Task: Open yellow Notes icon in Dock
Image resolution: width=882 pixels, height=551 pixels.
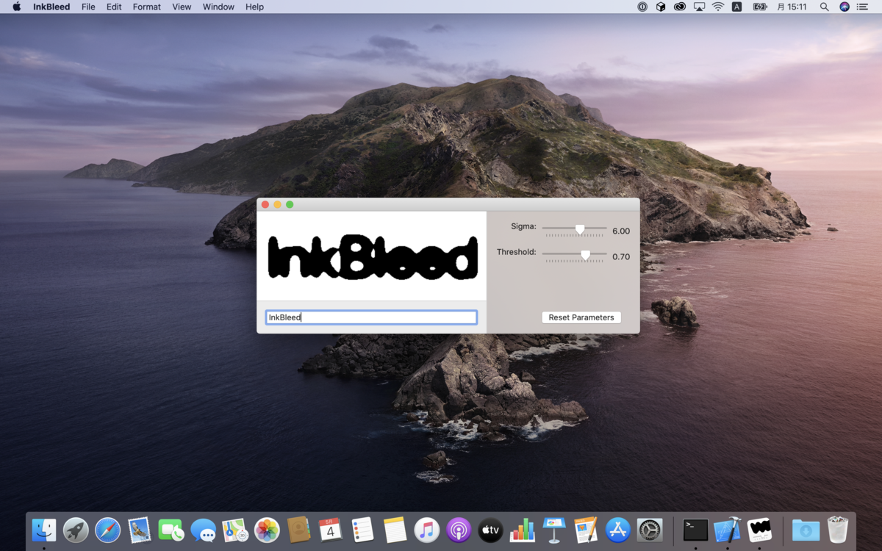Action: coord(395,530)
